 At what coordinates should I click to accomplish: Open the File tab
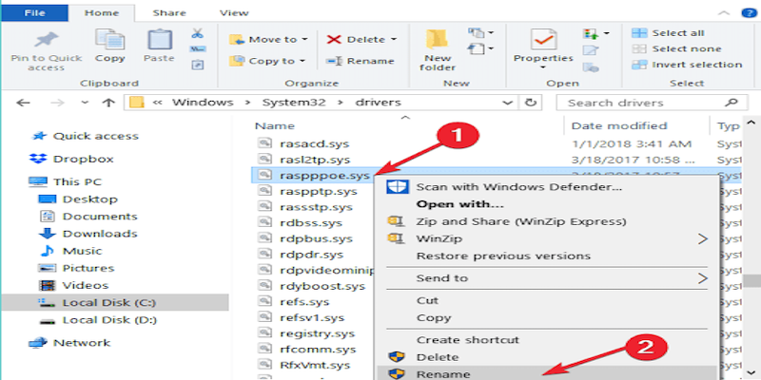tap(35, 12)
